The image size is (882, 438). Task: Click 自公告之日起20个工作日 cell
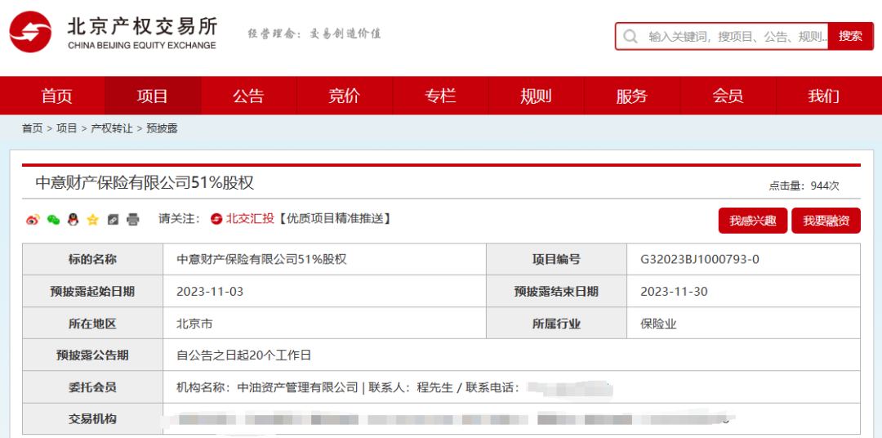511,355
